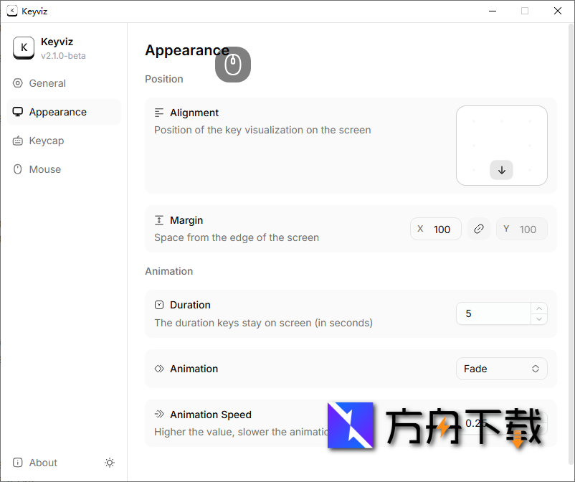This screenshot has height=482, width=575.
Task: Click the Duration clock icon
Action: [x=159, y=305]
